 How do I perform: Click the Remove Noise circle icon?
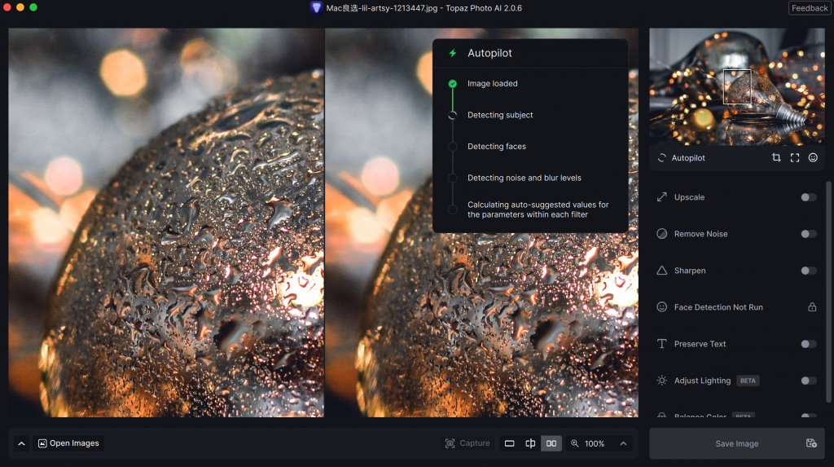pyautogui.click(x=661, y=234)
